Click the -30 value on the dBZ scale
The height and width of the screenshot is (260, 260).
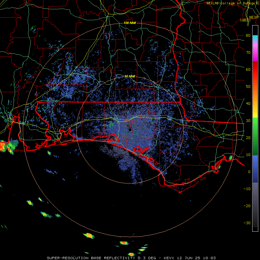247,223
